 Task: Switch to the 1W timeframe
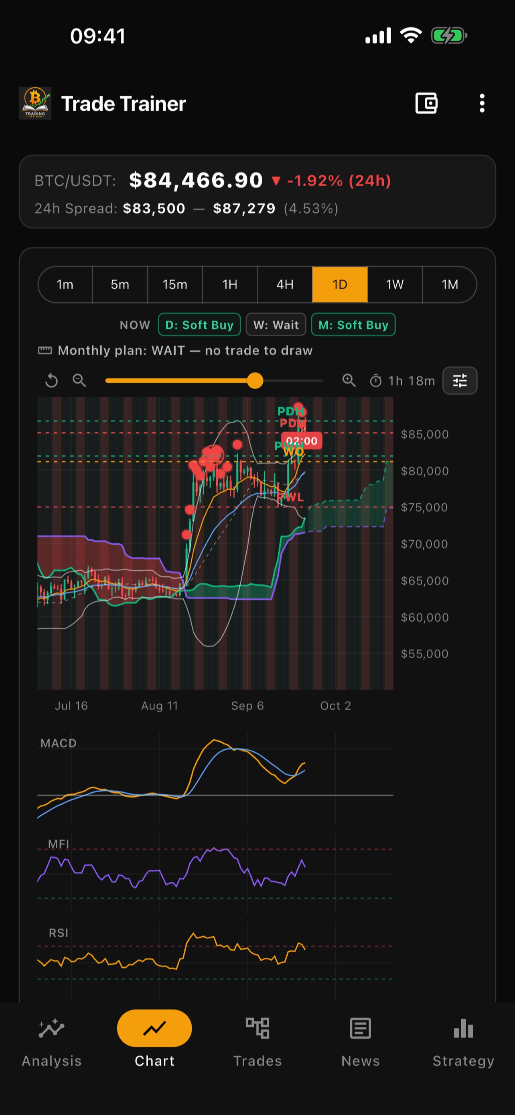point(395,285)
